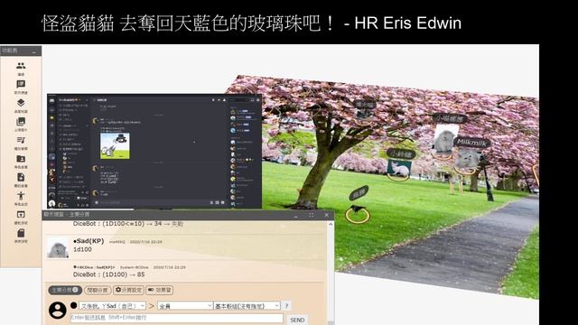578x325 pixels.
Task: Select the Milkmilk cat token on the table
Action: click(x=467, y=161)
